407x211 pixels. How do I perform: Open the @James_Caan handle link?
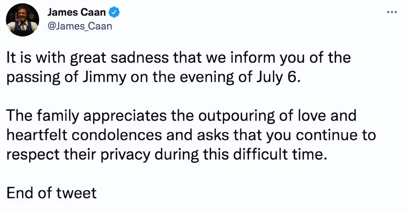click(x=79, y=26)
